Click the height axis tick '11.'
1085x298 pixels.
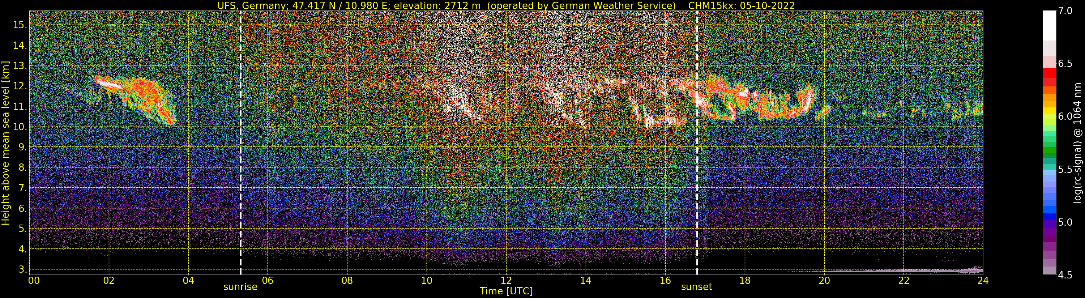click(20, 106)
